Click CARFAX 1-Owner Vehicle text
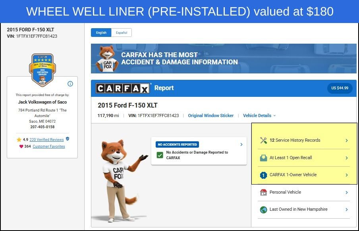Image resolution: width=359 pixels, height=231 pixels. 293,175
